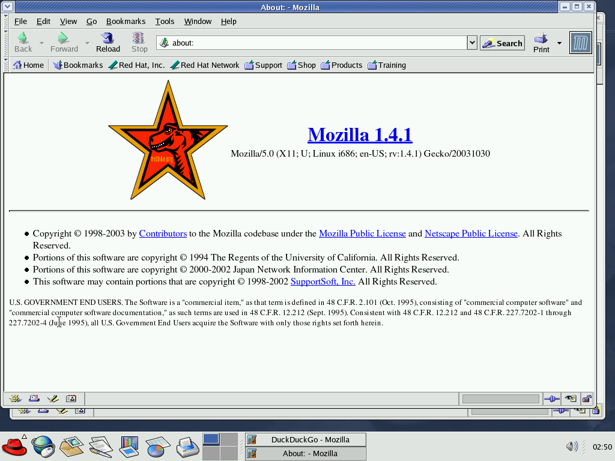Expand the Products bookmarks folder
Image resolution: width=615 pixels, height=461 pixels.
[342, 65]
